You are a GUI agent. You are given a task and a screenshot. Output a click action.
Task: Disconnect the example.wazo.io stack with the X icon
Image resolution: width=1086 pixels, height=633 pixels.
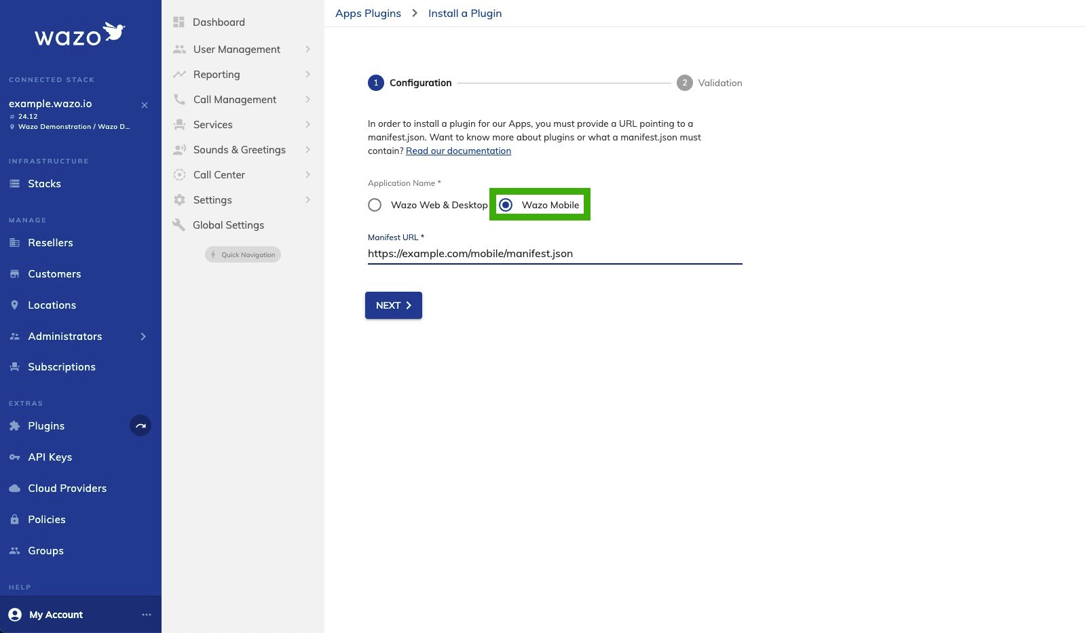(x=145, y=105)
